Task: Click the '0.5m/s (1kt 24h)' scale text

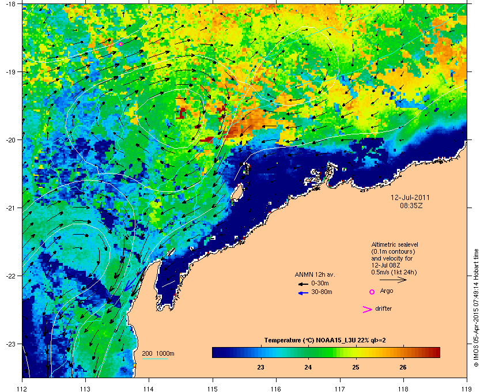Action: click(394, 273)
